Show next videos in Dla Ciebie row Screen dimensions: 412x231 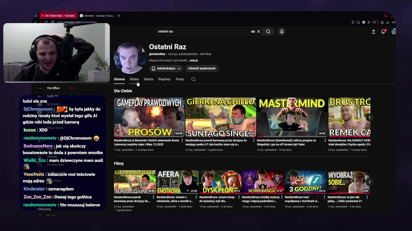pyautogui.click(x=369, y=117)
